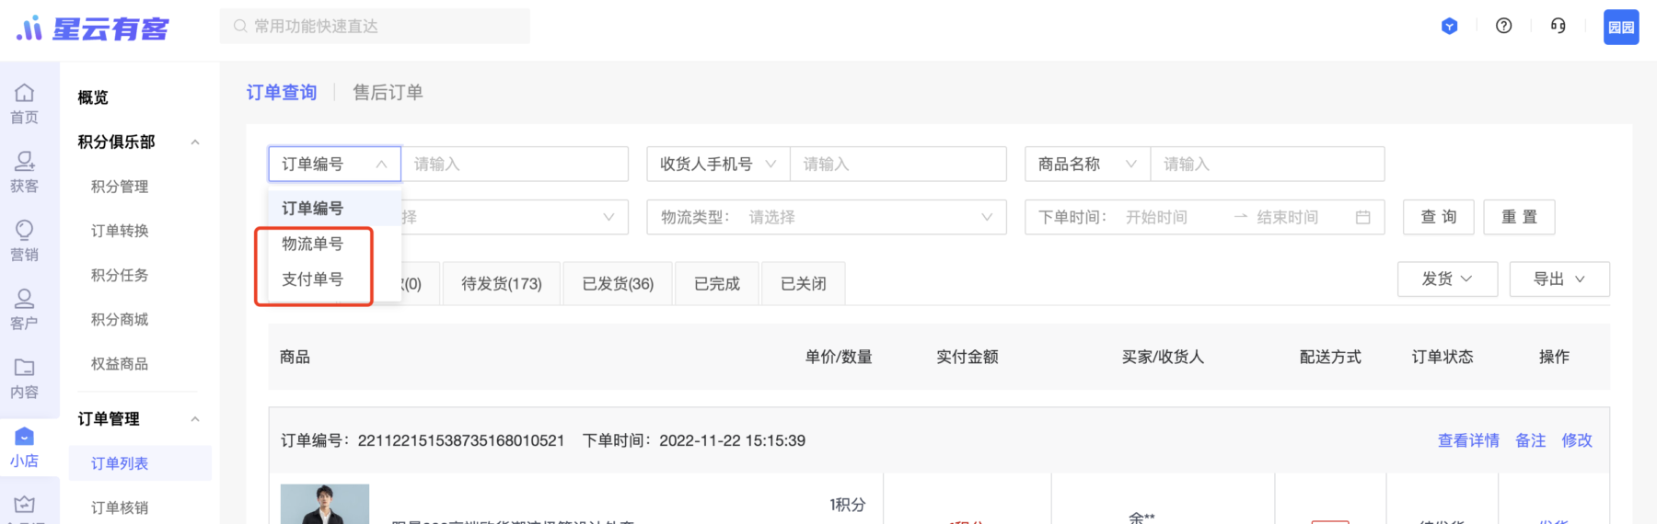The width and height of the screenshot is (1657, 524).
Task: Open the 首页 home sidebar icon
Action: 25,103
